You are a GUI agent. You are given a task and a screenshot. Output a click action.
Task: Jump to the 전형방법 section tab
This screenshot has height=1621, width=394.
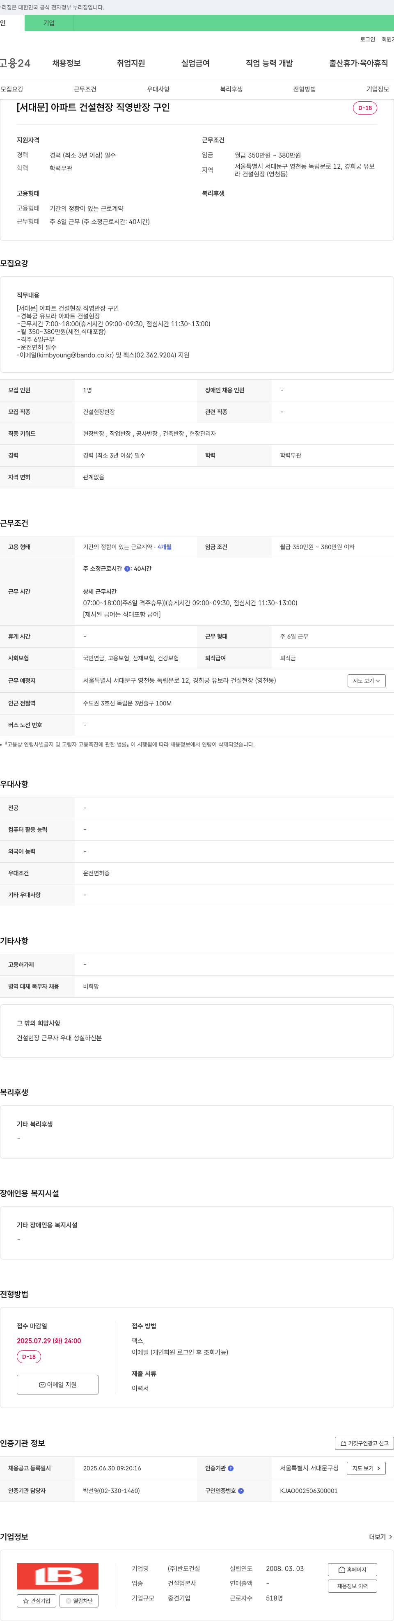pyautogui.click(x=305, y=89)
